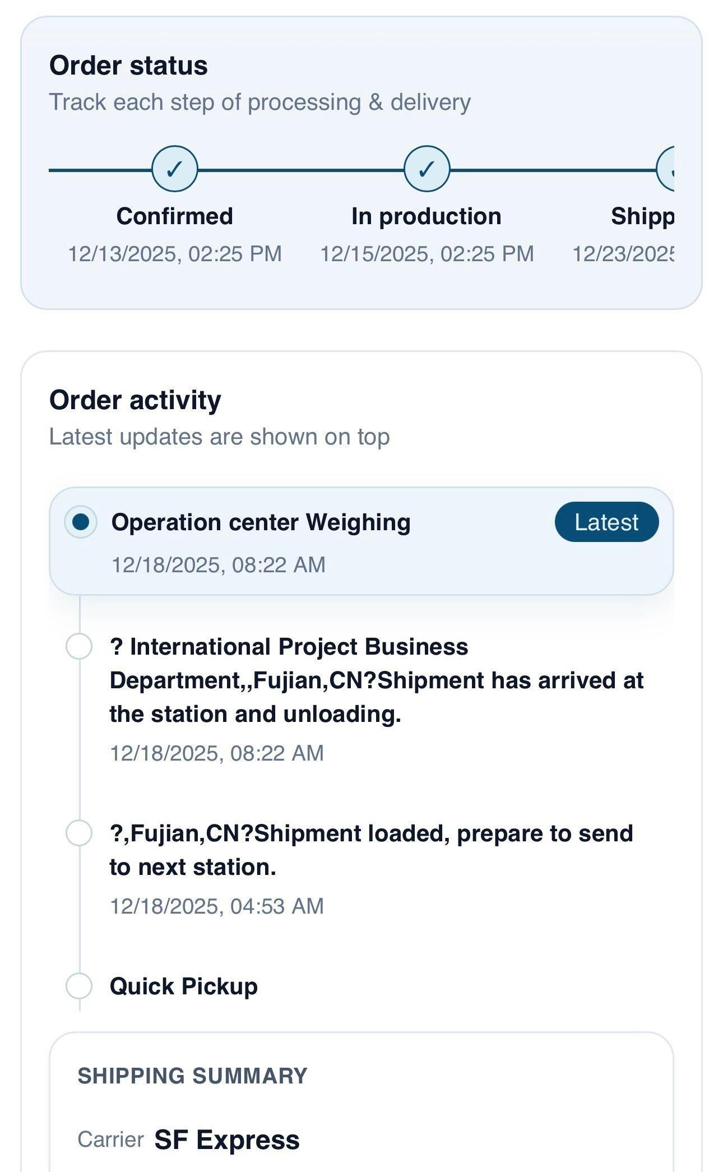Select the Confirmed status label

175,216
